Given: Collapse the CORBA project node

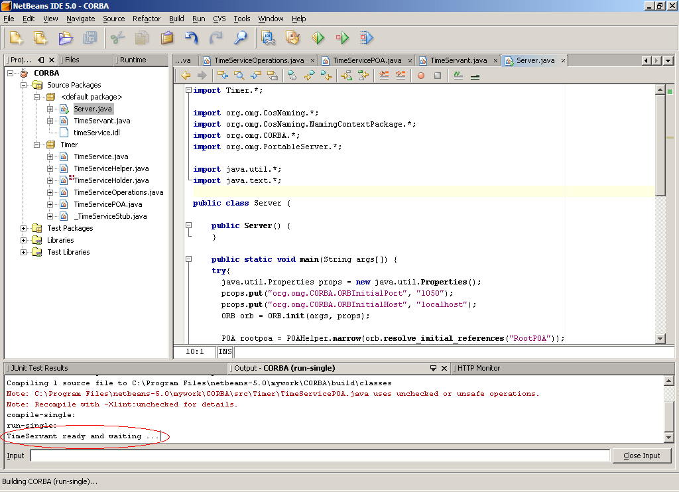Looking at the screenshot, I should (x=10, y=73).
